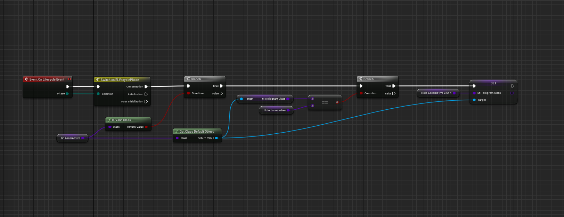The width and height of the screenshot is (564, 217).
Task: Click the bottom input pin of the == node
Action: (x=313, y=106)
